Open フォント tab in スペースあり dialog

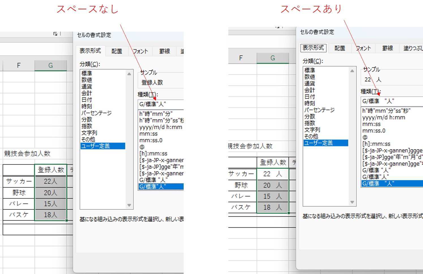(363, 48)
